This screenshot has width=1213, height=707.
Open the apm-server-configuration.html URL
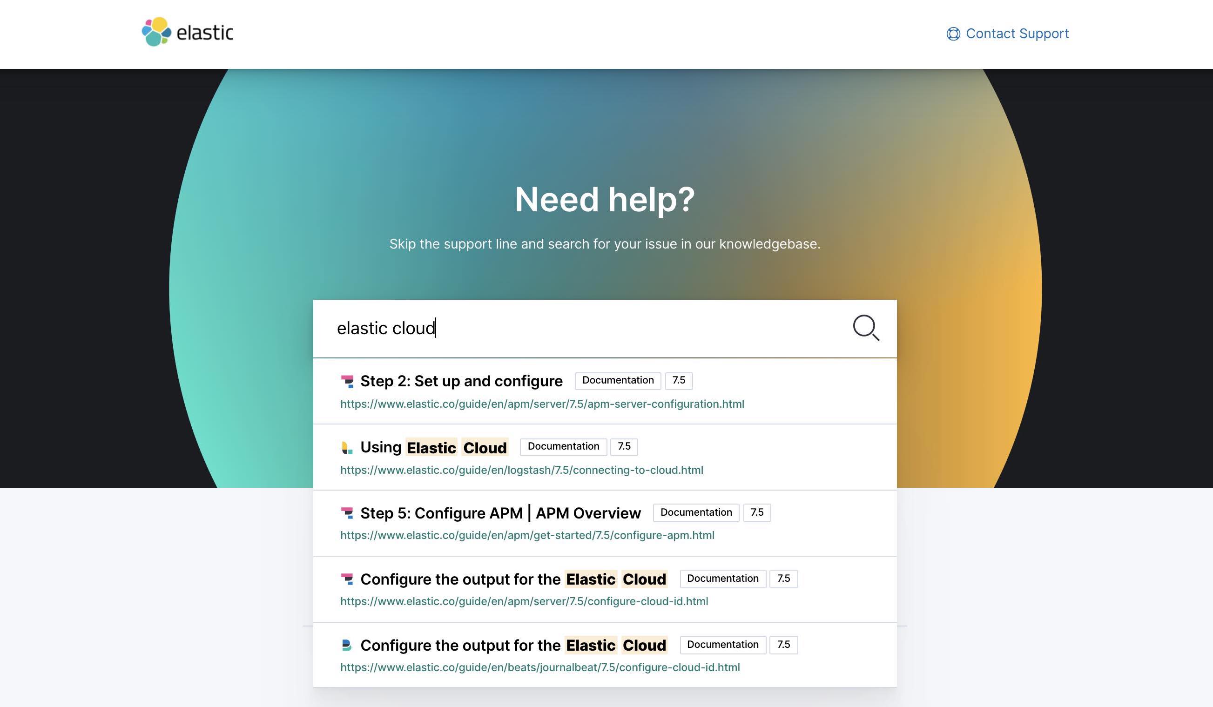pyautogui.click(x=542, y=404)
